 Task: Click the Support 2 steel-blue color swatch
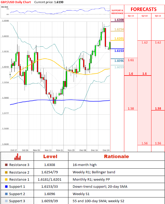click(6, 194)
